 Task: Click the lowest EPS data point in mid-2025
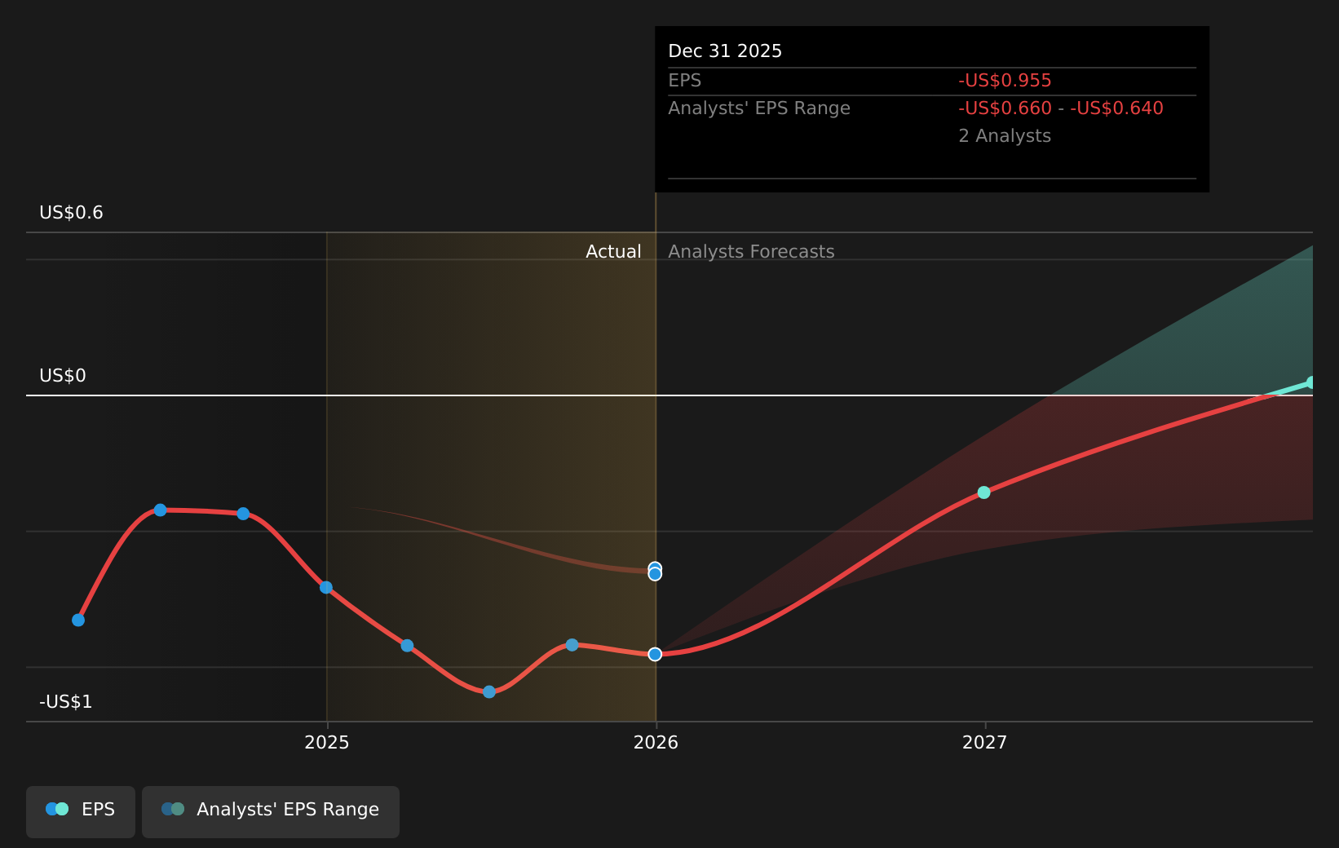(x=489, y=691)
